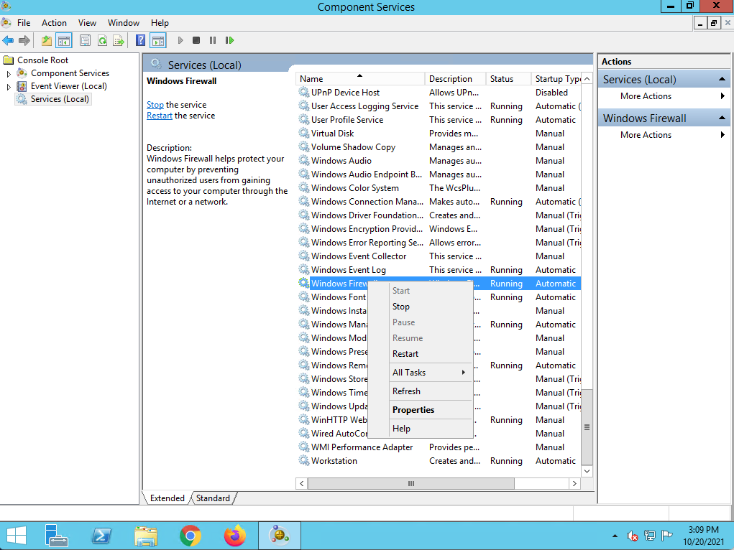Select the Console Root folder icon
The image size is (734, 550).
click(9, 60)
